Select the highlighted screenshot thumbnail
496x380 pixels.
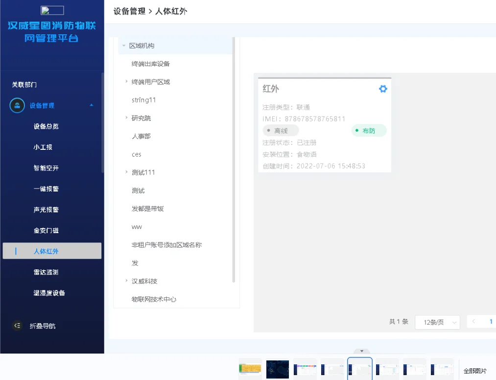pyautogui.click(x=360, y=369)
